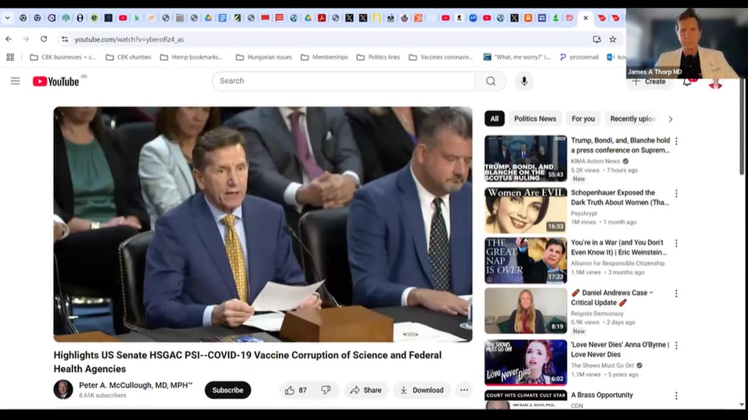The image size is (748, 420).
Task: Click Reignite Democracy channel name
Action: 597,313
